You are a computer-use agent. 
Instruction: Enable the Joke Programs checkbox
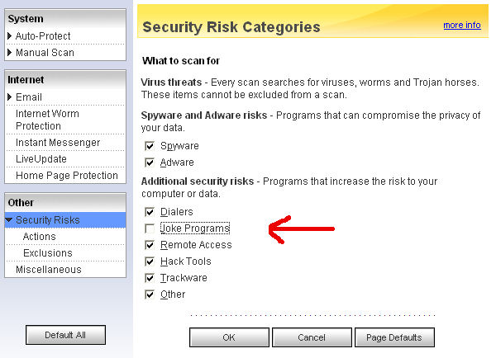pyautogui.click(x=150, y=228)
